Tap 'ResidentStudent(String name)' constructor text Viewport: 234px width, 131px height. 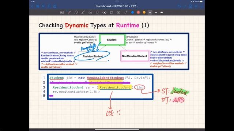pyautogui.click(x=57, y=56)
